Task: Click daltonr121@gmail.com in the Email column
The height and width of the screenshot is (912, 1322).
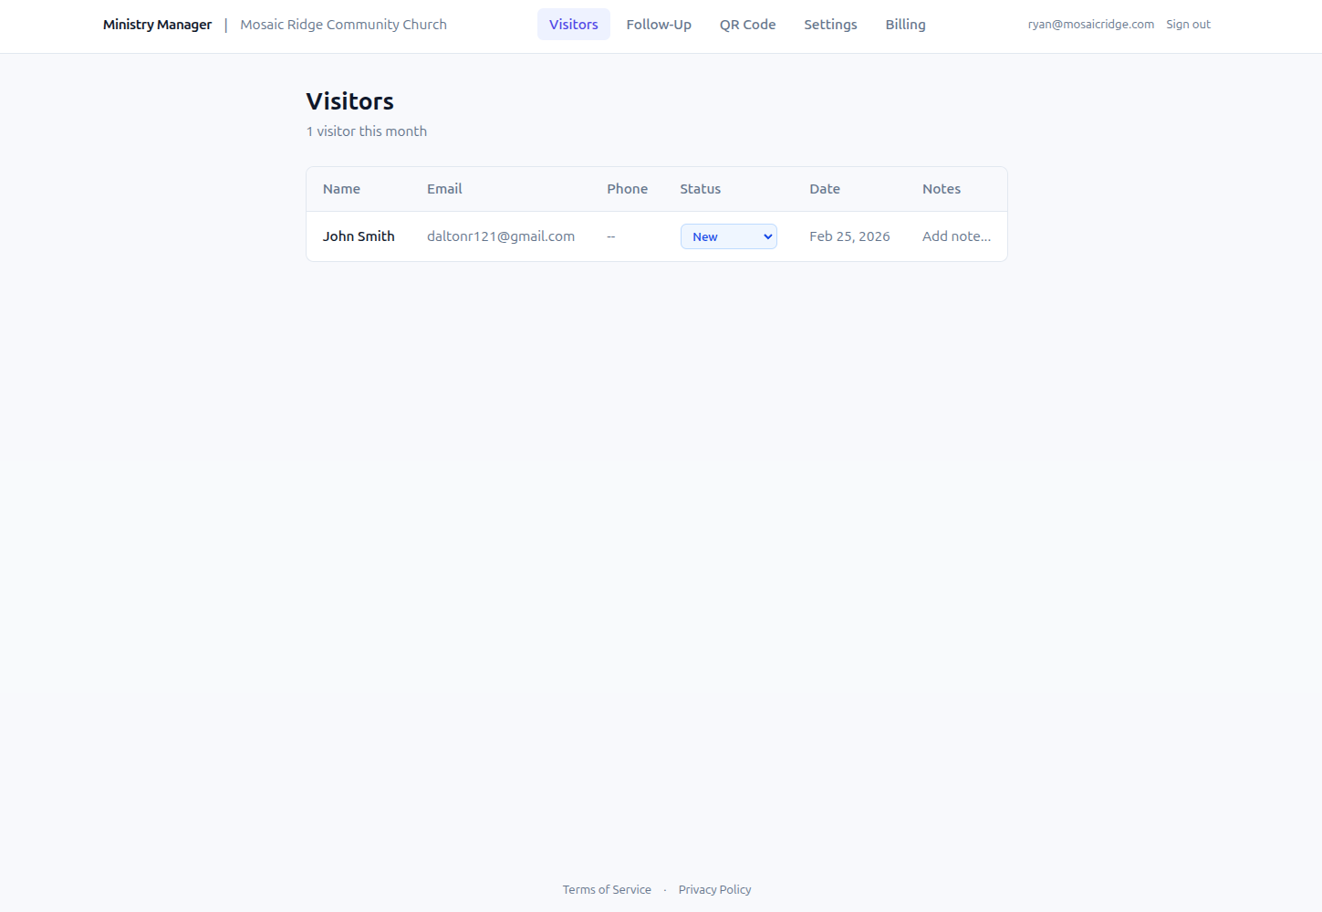Action: 501,236
